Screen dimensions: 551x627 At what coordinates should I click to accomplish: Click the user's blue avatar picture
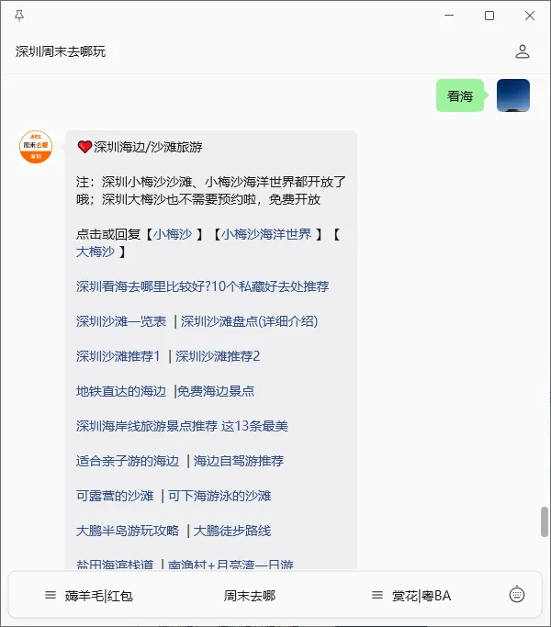pos(513,95)
